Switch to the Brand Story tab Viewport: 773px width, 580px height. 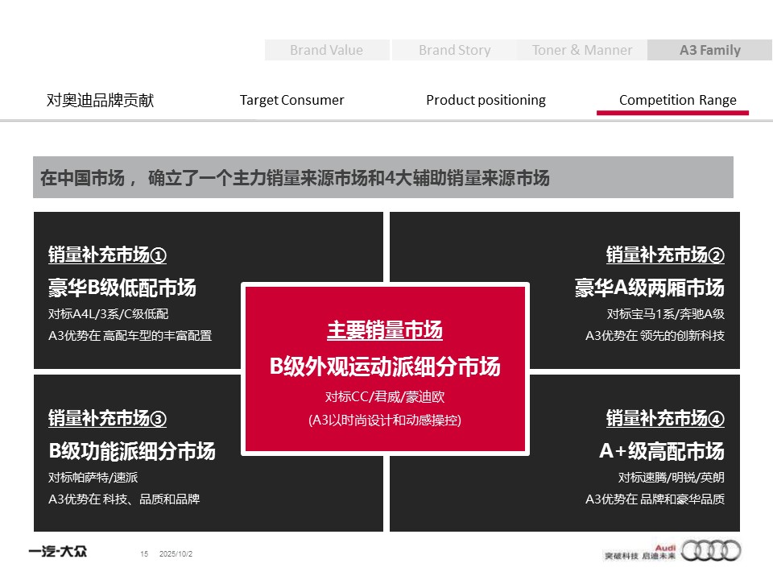click(454, 50)
